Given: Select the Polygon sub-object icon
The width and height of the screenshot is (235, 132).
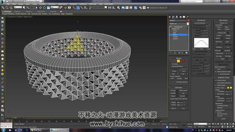Looking at the screenshot, I should (x=181, y=61).
